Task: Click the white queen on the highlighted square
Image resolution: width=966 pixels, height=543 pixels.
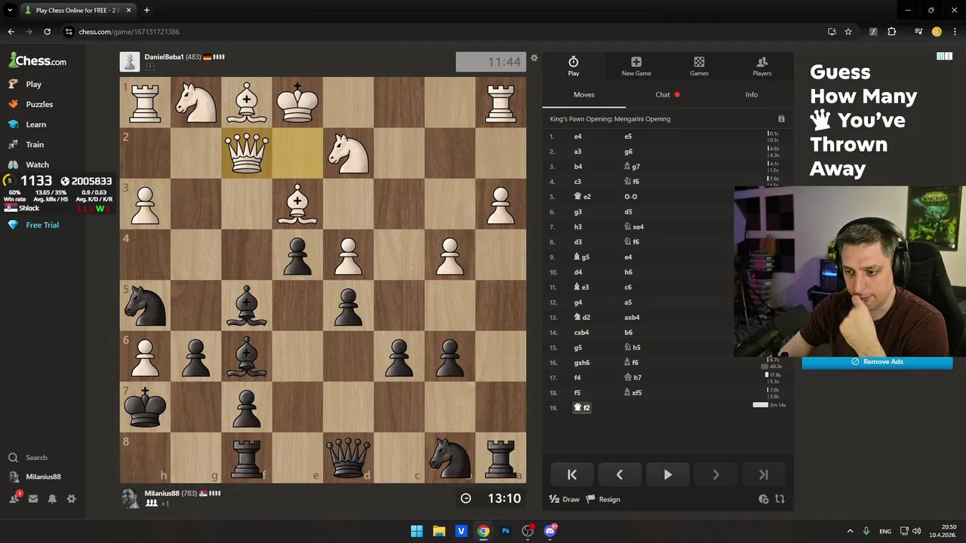Action: [247, 152]
